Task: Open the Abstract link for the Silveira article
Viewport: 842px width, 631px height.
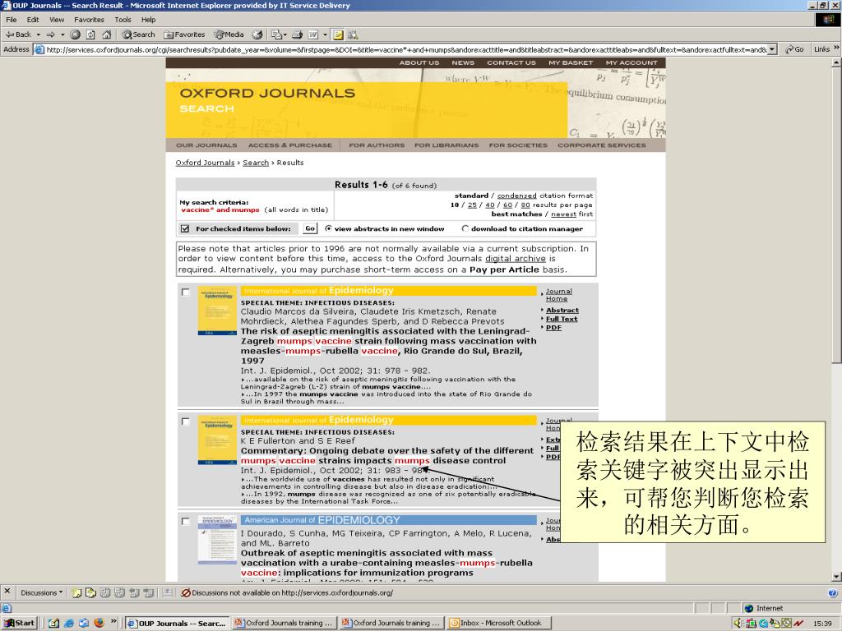Action: (562, 310)
